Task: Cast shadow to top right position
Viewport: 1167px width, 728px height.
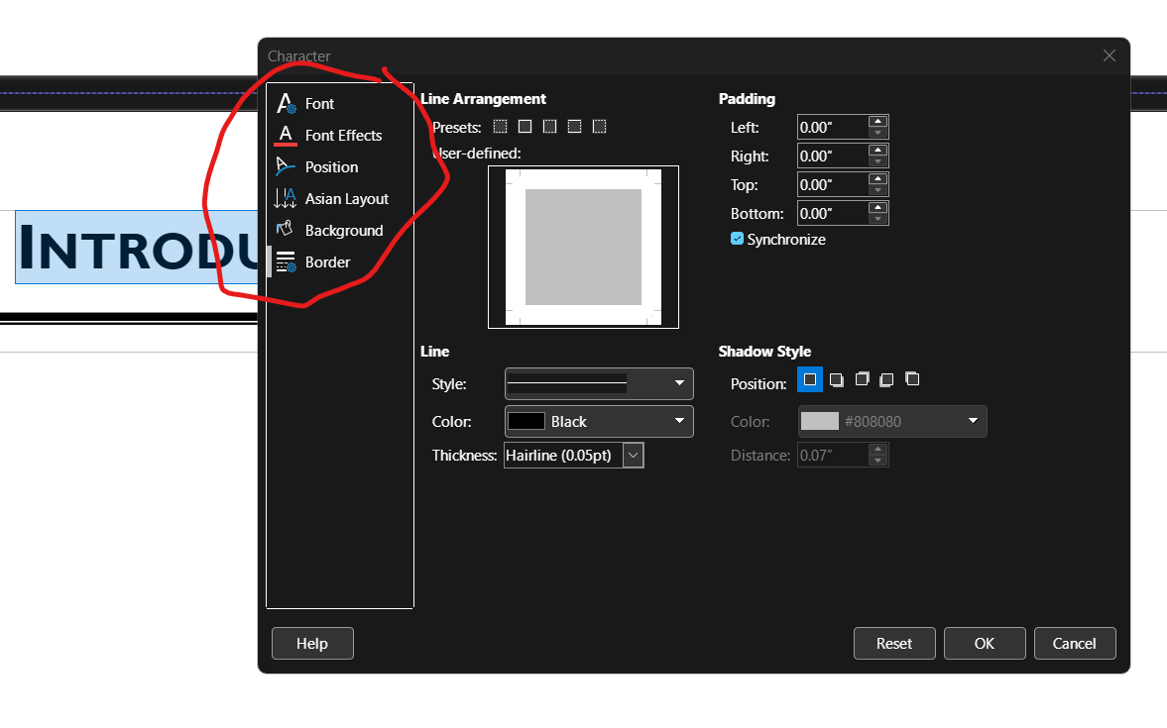Action: coord(862,379)
